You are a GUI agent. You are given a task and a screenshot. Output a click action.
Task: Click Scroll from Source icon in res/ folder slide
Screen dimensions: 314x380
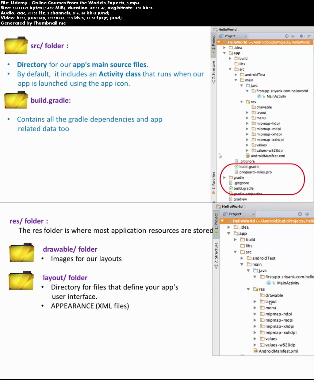click(x=300, y=214)
